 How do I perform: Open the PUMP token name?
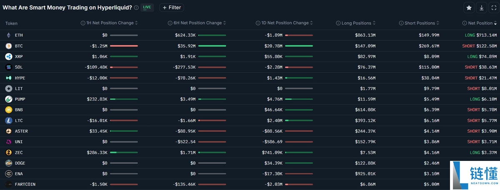pos(20,99)
